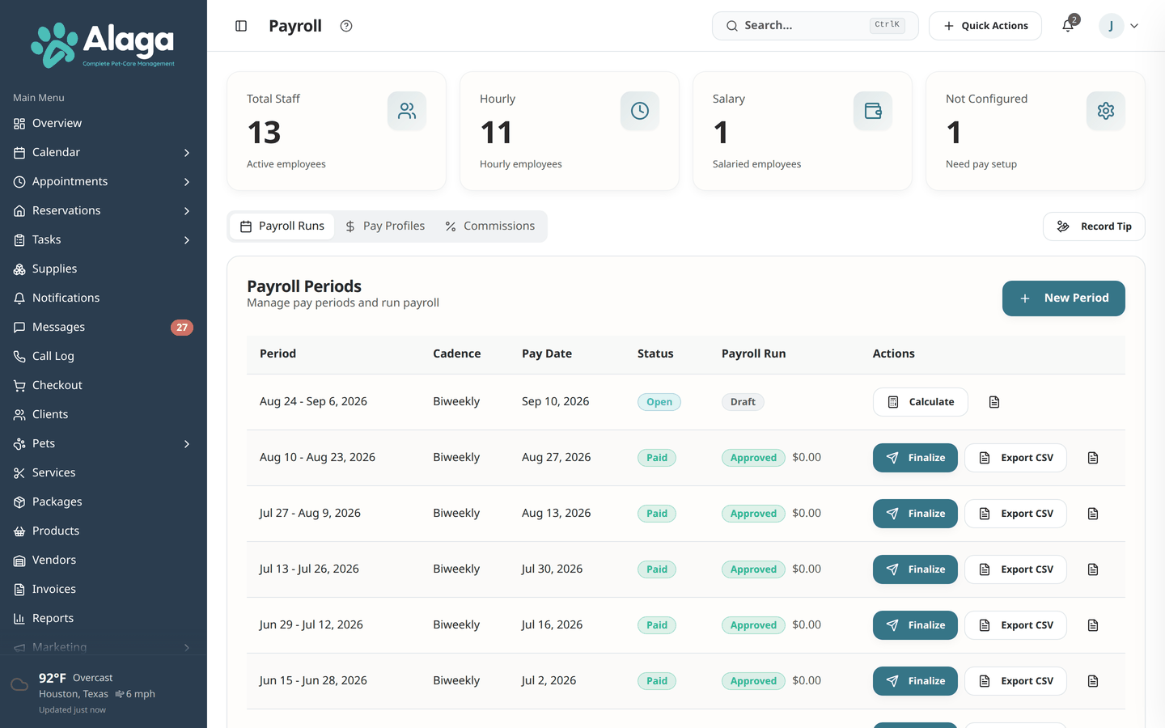Click the Reports chart icon

(19, 619)
